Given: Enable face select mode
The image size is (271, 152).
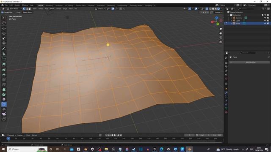Looking at the screenshot, I should coord(30,9).
